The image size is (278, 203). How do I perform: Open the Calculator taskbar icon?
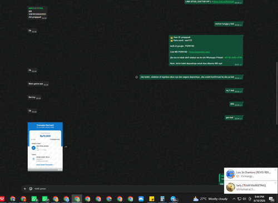[162, 199]
